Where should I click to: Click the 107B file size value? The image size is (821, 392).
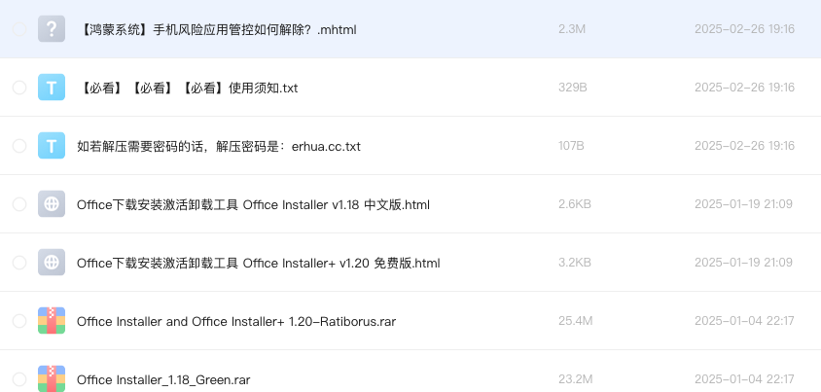(x=571, y=146)
